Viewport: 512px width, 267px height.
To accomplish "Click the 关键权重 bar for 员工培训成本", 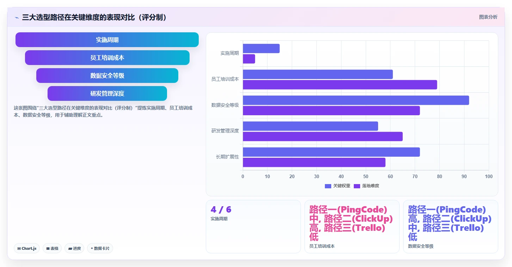I will [x=318, y=74].
